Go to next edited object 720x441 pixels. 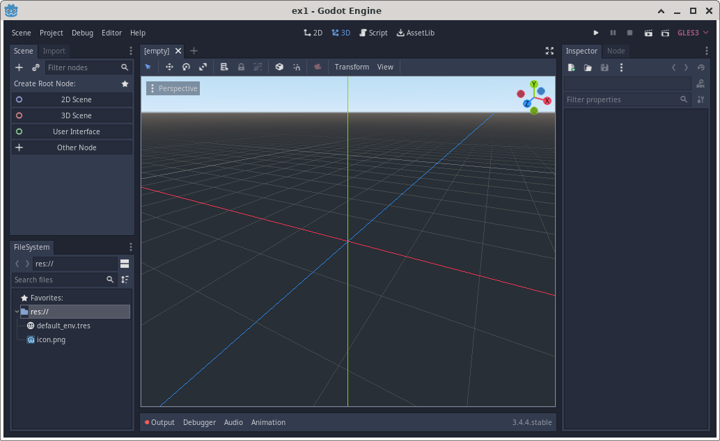click(686, 67)
